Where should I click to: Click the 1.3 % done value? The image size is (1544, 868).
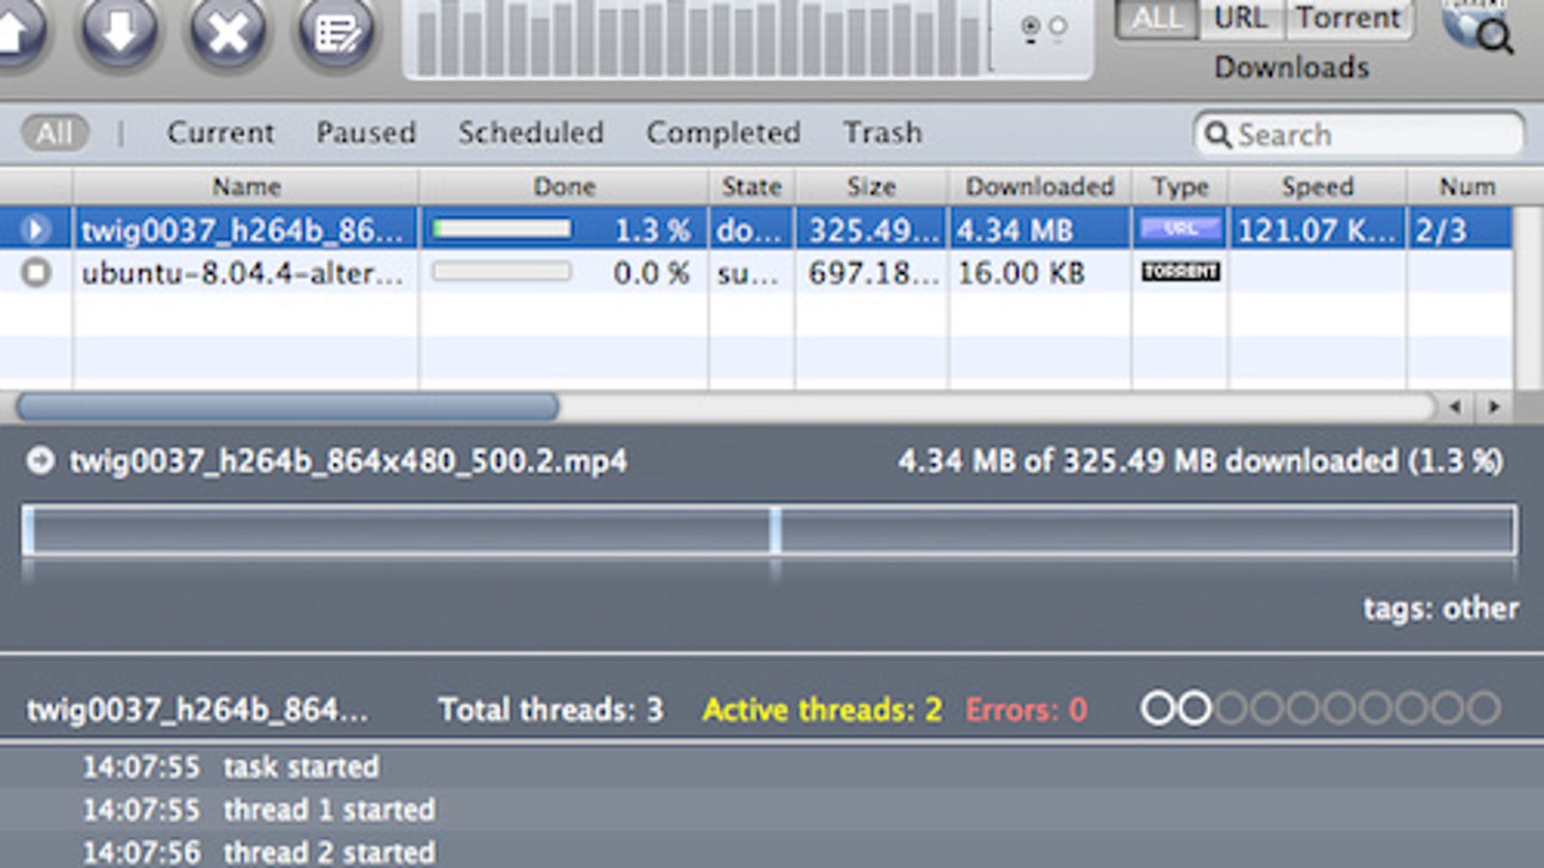click(x=652, y=231)
